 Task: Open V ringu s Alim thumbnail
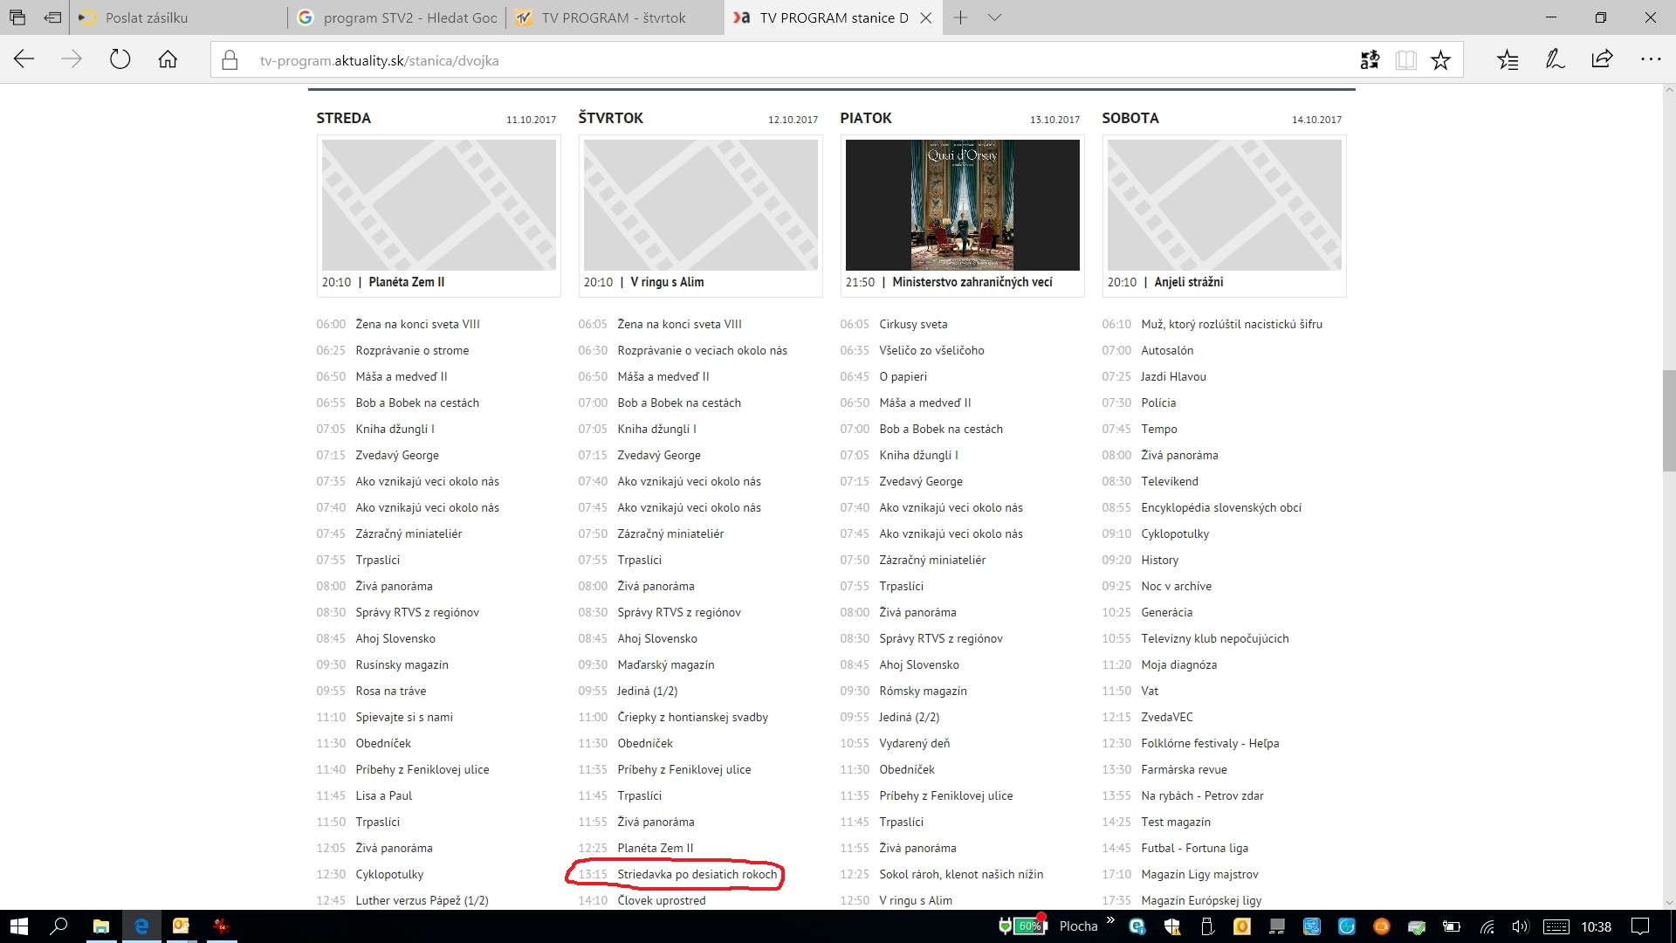(700, 205)
